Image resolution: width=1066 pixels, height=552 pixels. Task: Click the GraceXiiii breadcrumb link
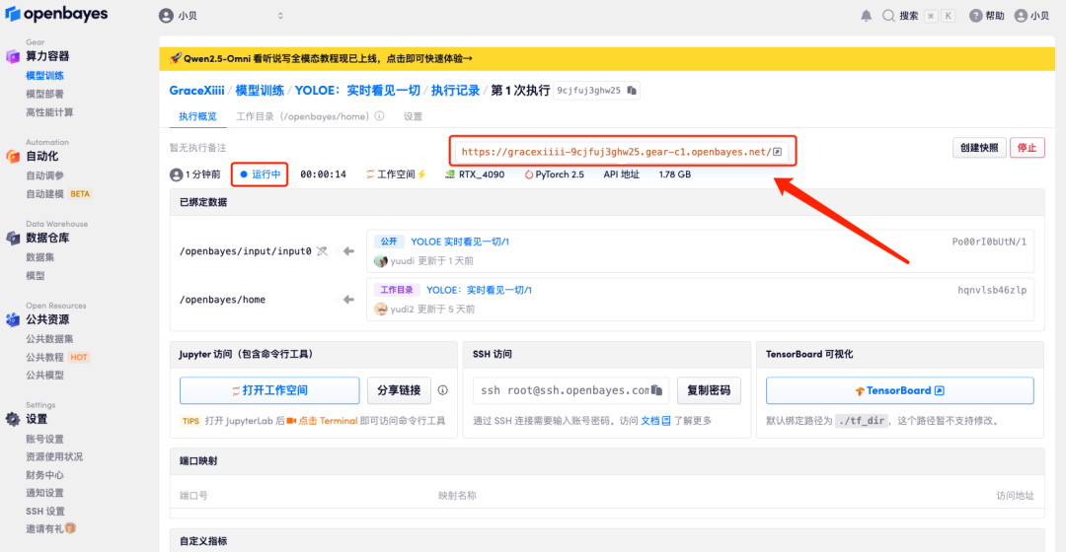[196, 91]
